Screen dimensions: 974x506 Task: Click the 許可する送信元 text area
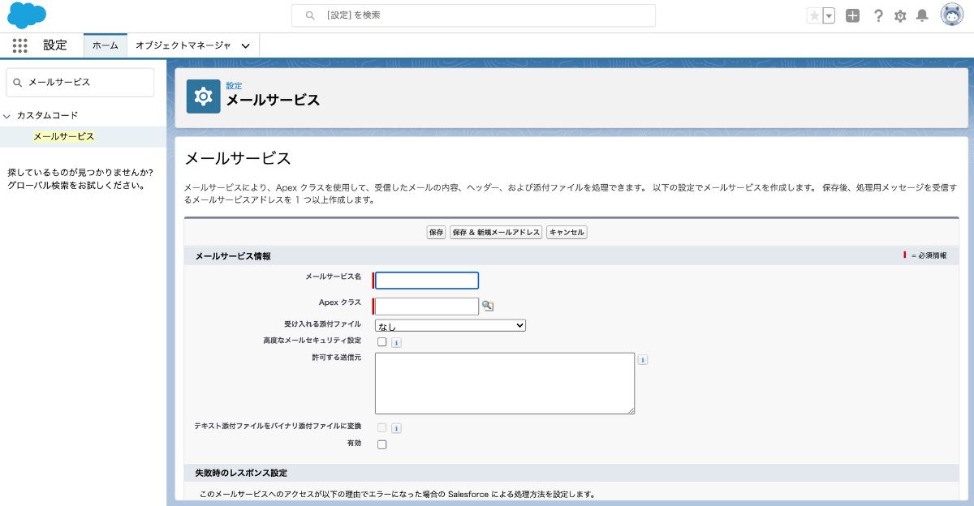[505, 384]
